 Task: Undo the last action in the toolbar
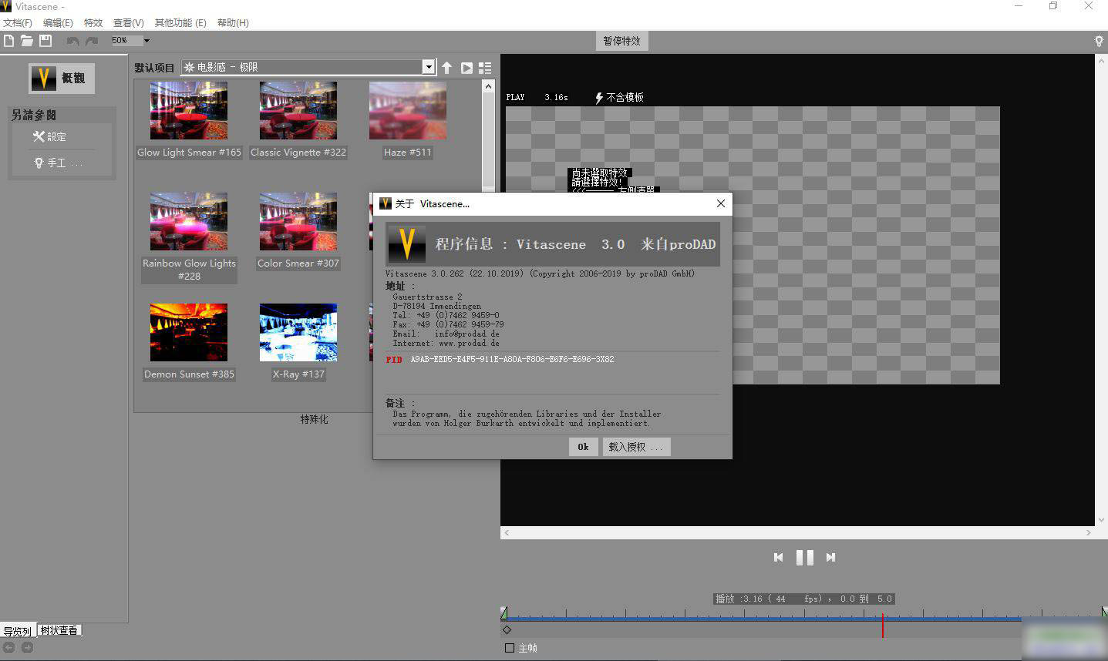click(x=72, y=41)
